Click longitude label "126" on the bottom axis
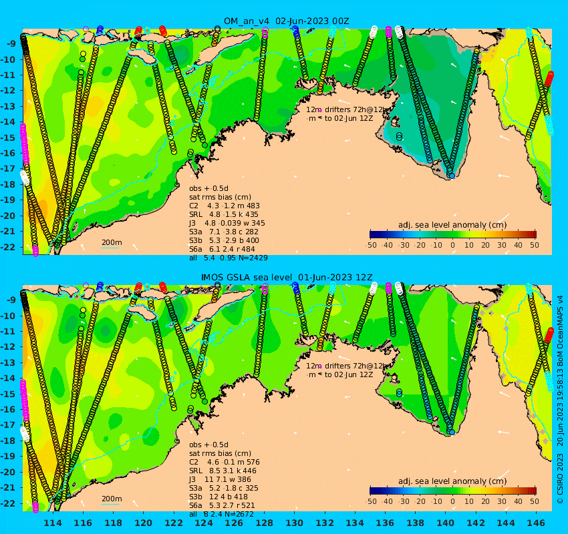The width and height of the screenshot is (568, 534). 234,523
